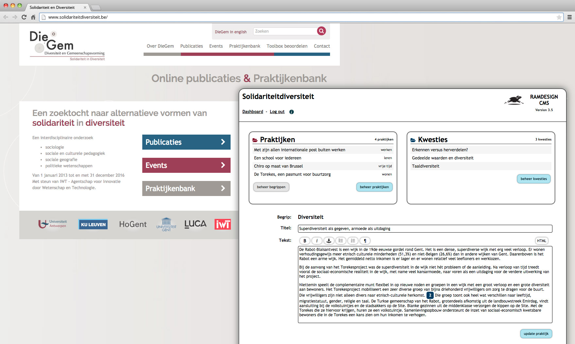Image resolution: width=575 pixels, height=344 pixels.
Task: Select 'Erkennen versus herverdelen?' row
Action: pos(481,150)
